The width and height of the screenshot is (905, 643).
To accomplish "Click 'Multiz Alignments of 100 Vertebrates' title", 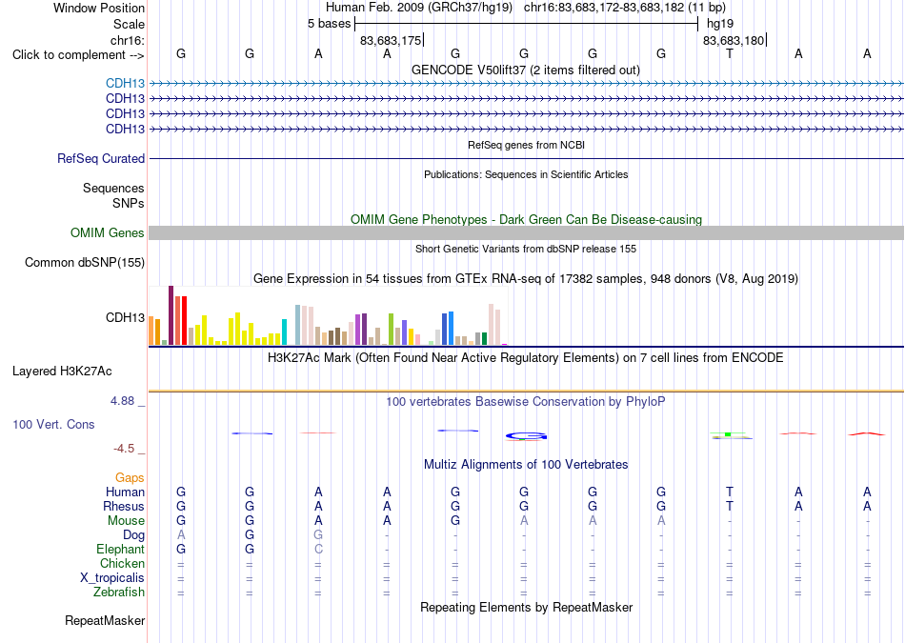I will click(x=526, y=464).
